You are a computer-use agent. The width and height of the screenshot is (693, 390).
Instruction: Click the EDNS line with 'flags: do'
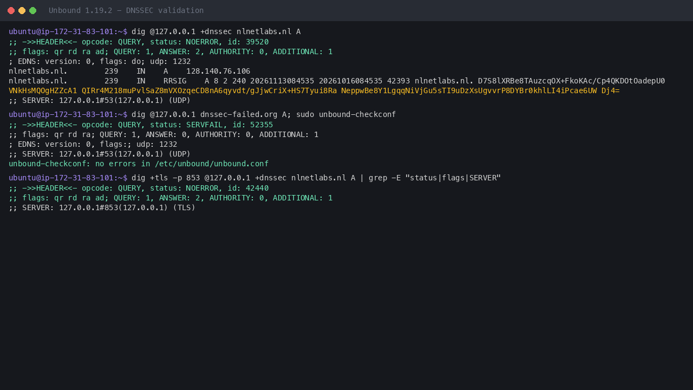[x=100, y=61]
